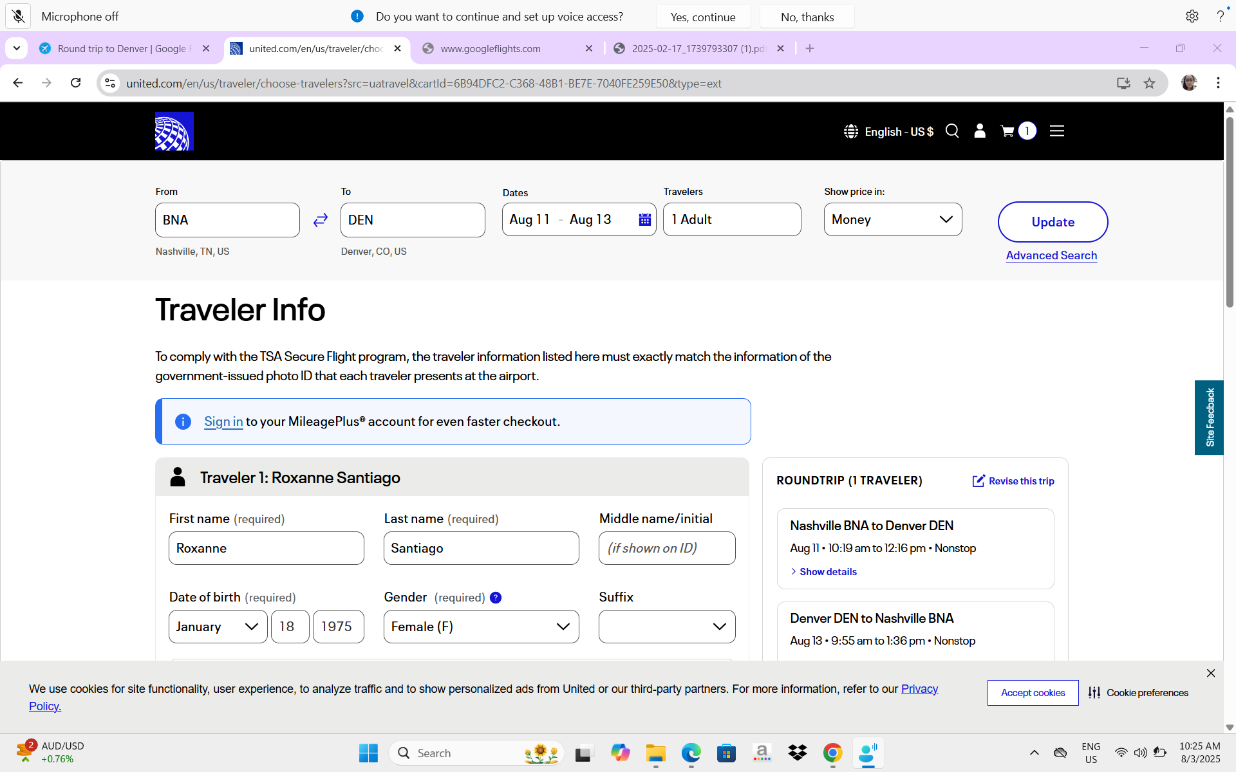The image size is (1236, 772).
Task: Show hidden system tray icons
Action: coord(1035,753)
